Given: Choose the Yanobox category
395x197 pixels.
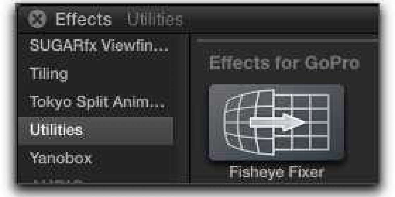Looking at the screenshot, I should 61,159.
